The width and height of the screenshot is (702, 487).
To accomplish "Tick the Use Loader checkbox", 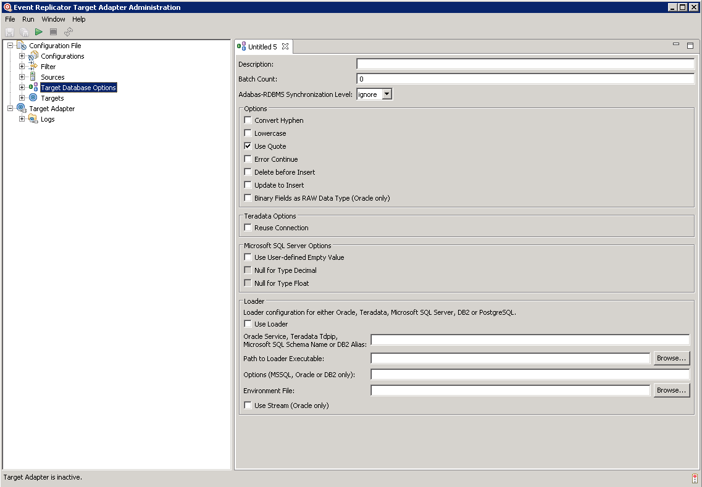I will pyautogui.click(x=248, y=324).
